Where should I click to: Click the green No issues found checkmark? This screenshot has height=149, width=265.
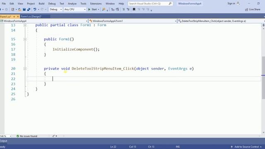(x=17, y=136)
